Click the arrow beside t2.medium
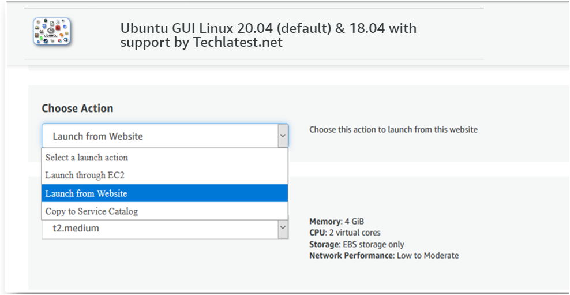 [283, 229]
